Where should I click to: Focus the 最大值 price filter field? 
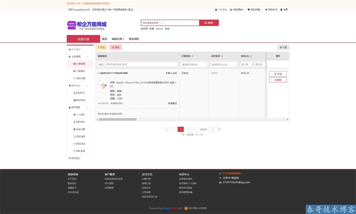click(x=260, y=64)
